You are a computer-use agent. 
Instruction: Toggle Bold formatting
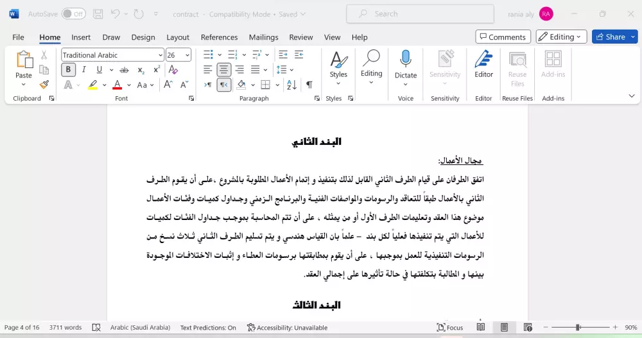[x=69, y=69]
